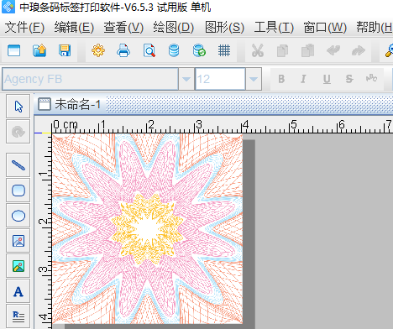Print the label with printer icon
This screenshot has height=329, width=393.
click(x=123, y=50)
